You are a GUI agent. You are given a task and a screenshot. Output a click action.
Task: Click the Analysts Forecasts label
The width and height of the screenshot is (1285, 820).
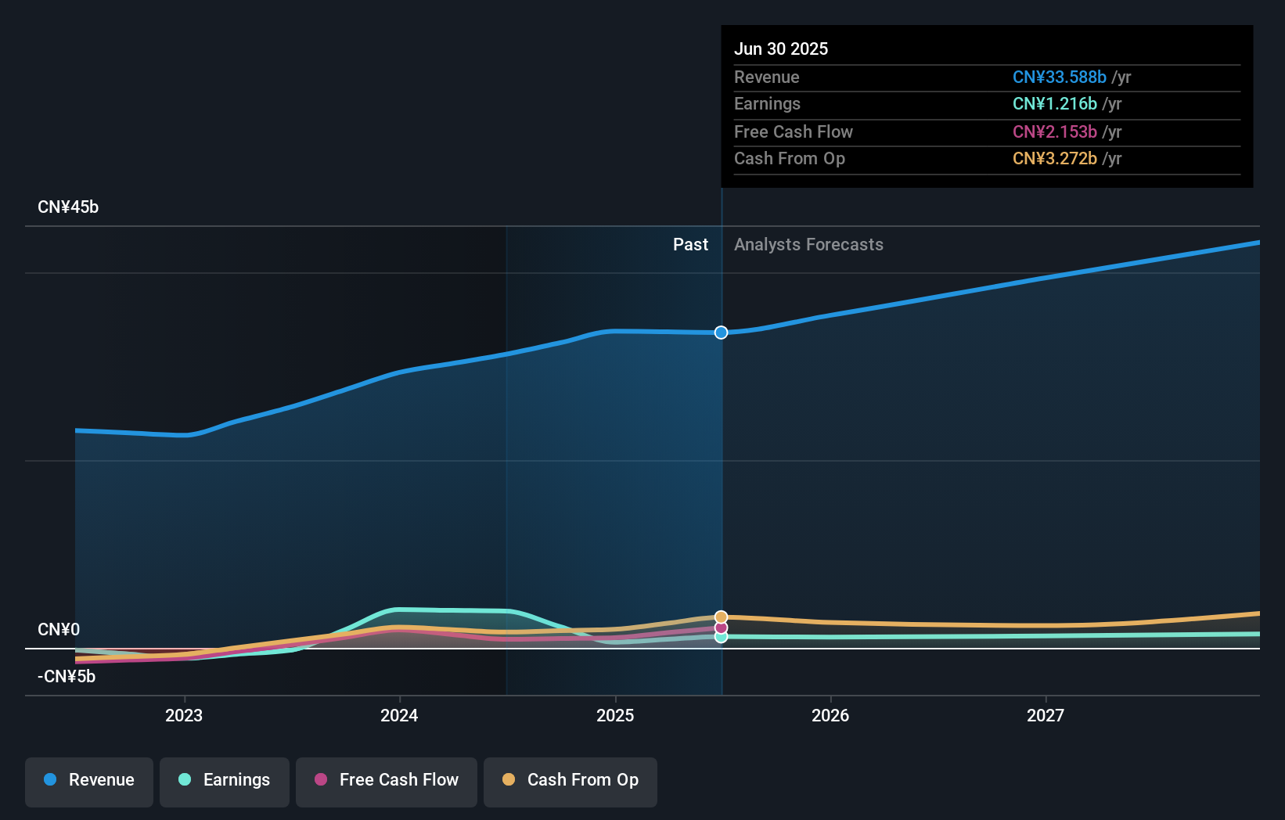coord(808,245)
